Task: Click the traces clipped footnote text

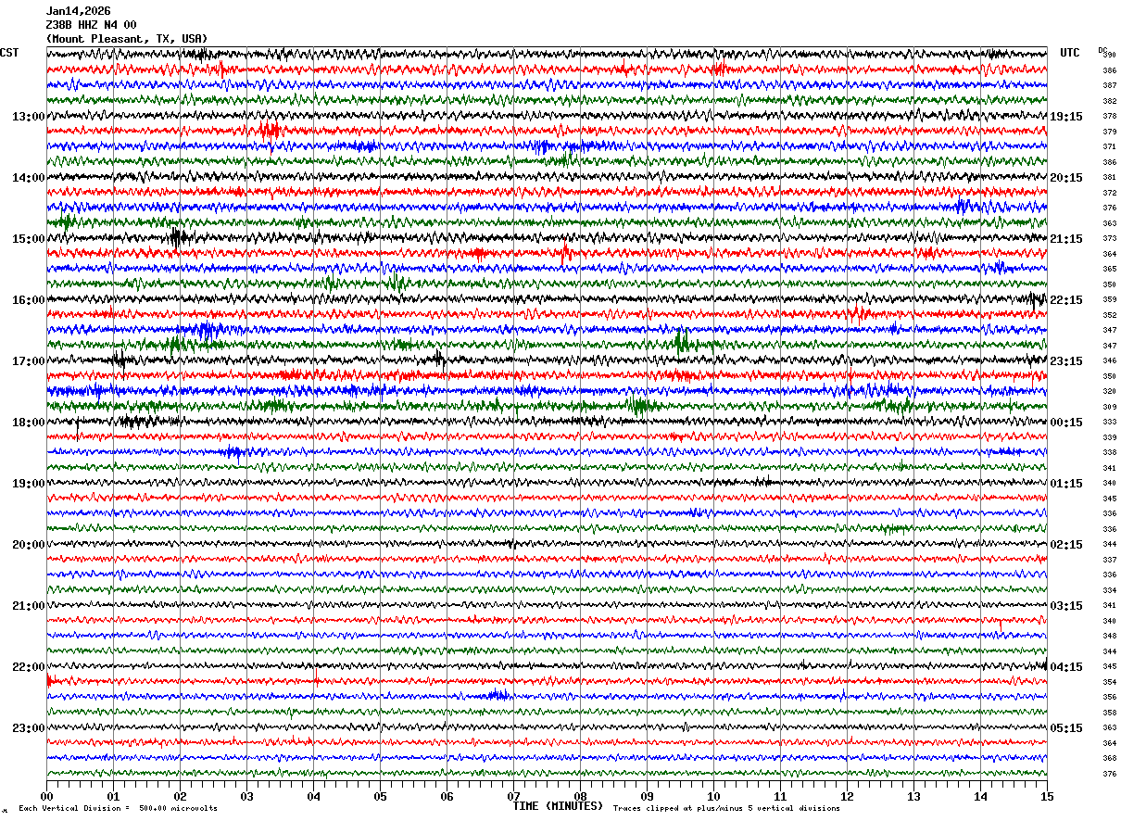Action: pyautogui.click(x=726, y=808)
